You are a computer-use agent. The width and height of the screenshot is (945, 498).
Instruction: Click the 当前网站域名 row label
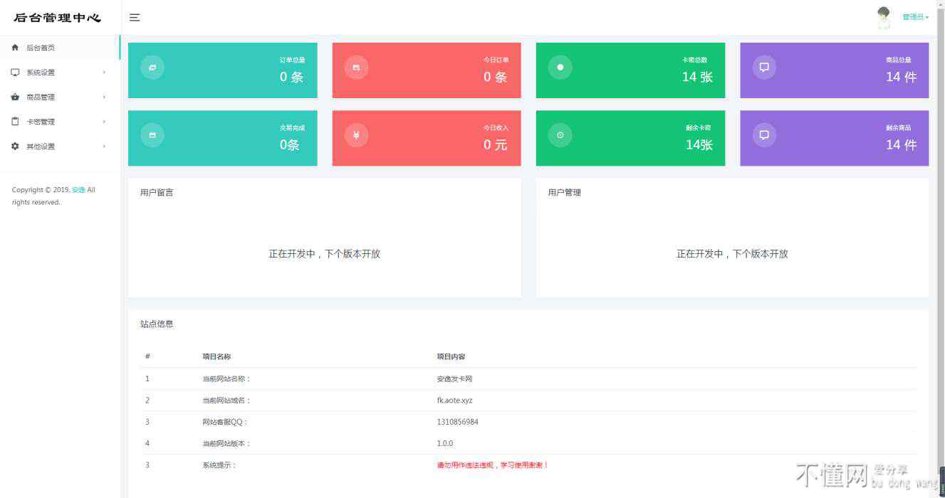point(226,401)
